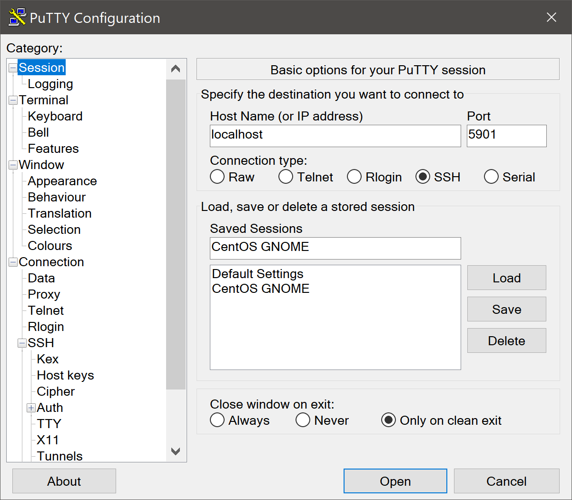The height and width of the screenshot is (500, 572).
Task: Open the Data category
Action: [x=41, y=278]
